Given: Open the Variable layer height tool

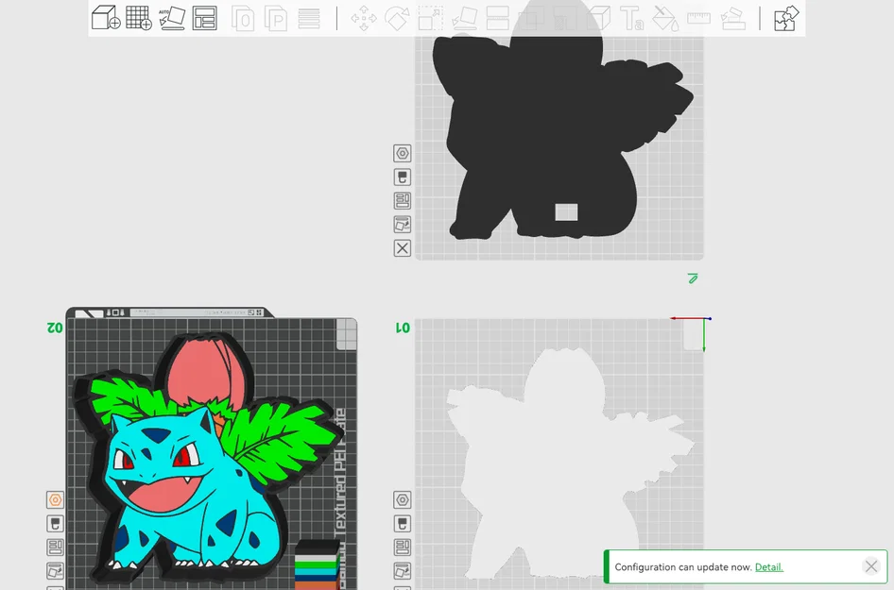Looking at the screenshot, I should coord(309,18).
